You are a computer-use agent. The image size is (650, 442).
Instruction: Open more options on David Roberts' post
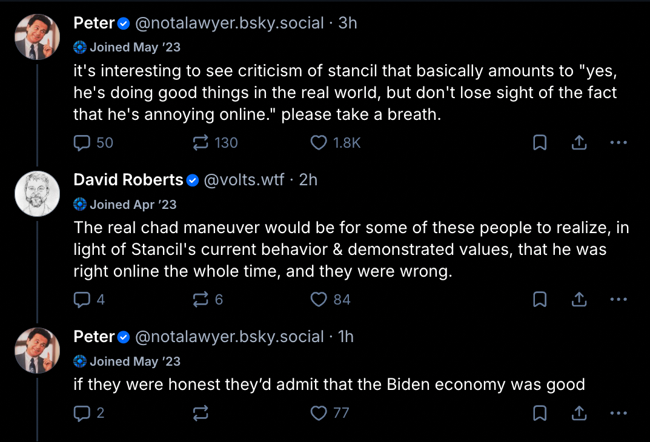pyautogui.click(x=618, y=299)
